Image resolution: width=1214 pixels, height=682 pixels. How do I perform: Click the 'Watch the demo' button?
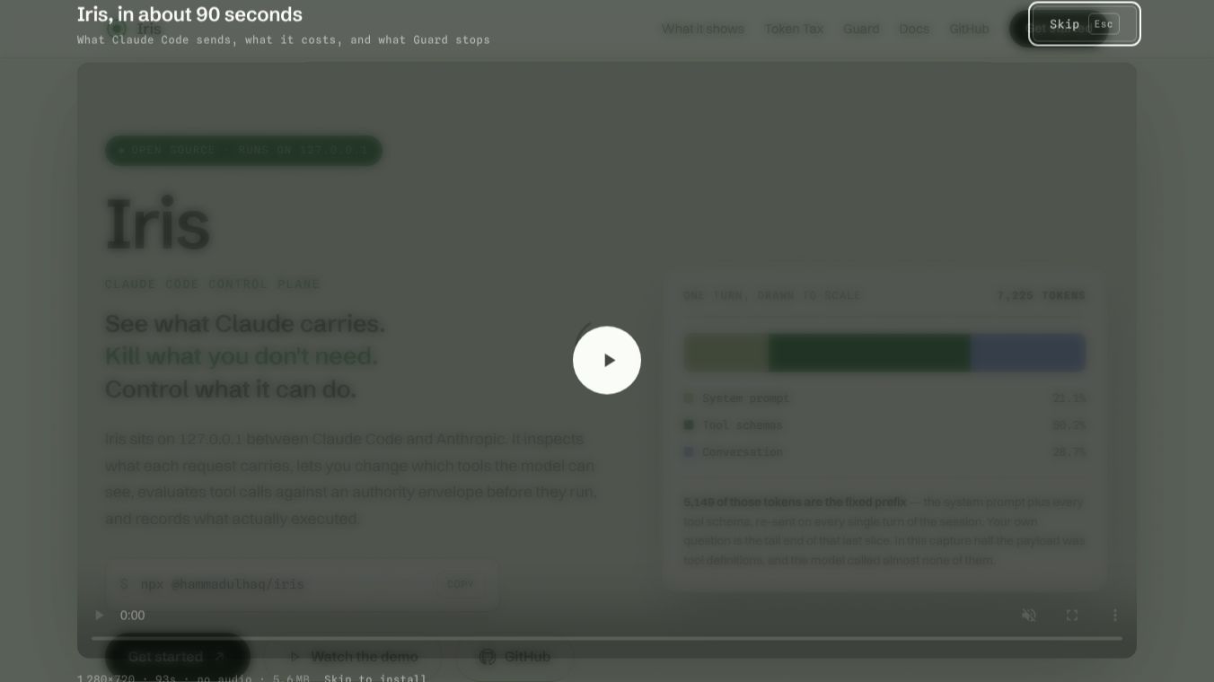point(353,657)
